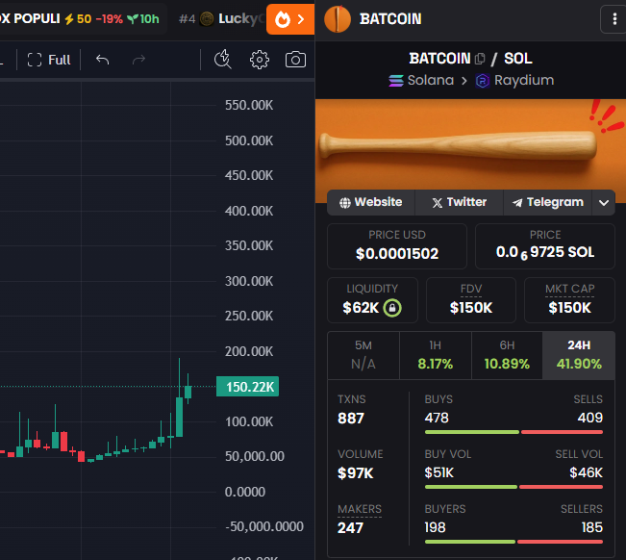Expand more social links dropdown
626x560 pixels.
coord(604,202)
